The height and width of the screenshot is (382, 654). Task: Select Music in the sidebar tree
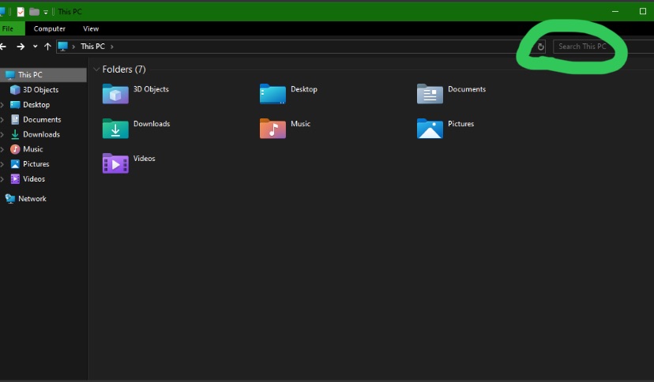click(33, 149)
